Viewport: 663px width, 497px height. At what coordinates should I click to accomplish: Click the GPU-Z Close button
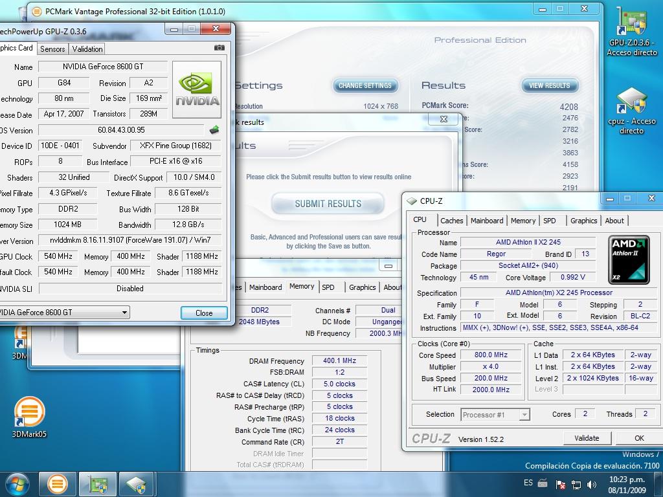(204, 313)
